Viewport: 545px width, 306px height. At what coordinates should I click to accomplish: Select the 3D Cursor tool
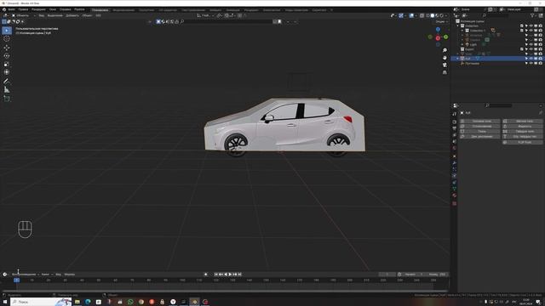[x=7, y=39]
